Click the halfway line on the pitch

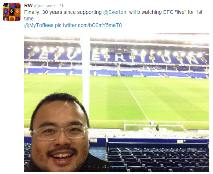(x=134, y=98)
